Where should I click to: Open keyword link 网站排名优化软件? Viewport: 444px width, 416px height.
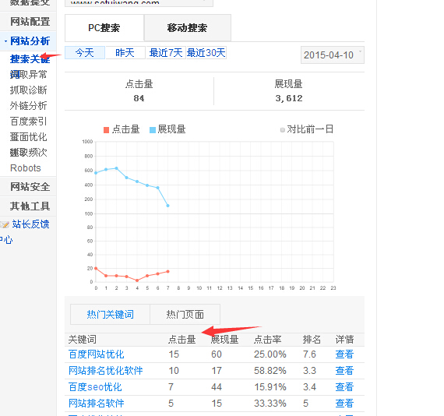tap(106, 371)
